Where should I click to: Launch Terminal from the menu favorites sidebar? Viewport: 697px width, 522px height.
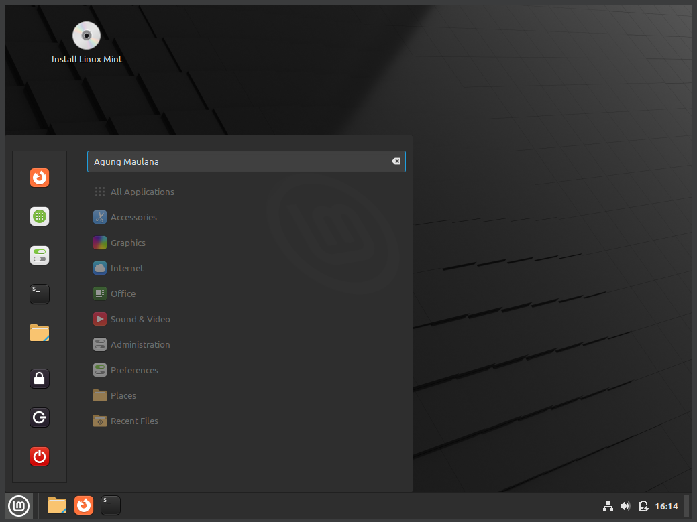coord(40,294)
